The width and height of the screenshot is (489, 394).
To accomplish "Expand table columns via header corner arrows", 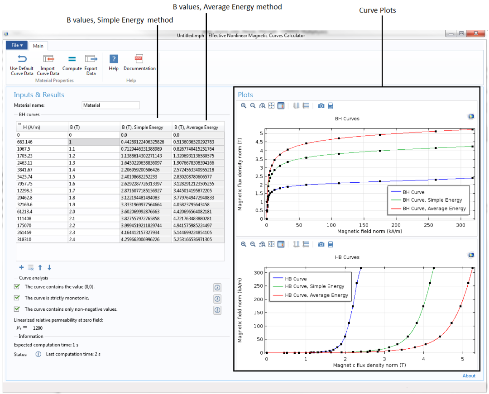I will tap(19, 124).
